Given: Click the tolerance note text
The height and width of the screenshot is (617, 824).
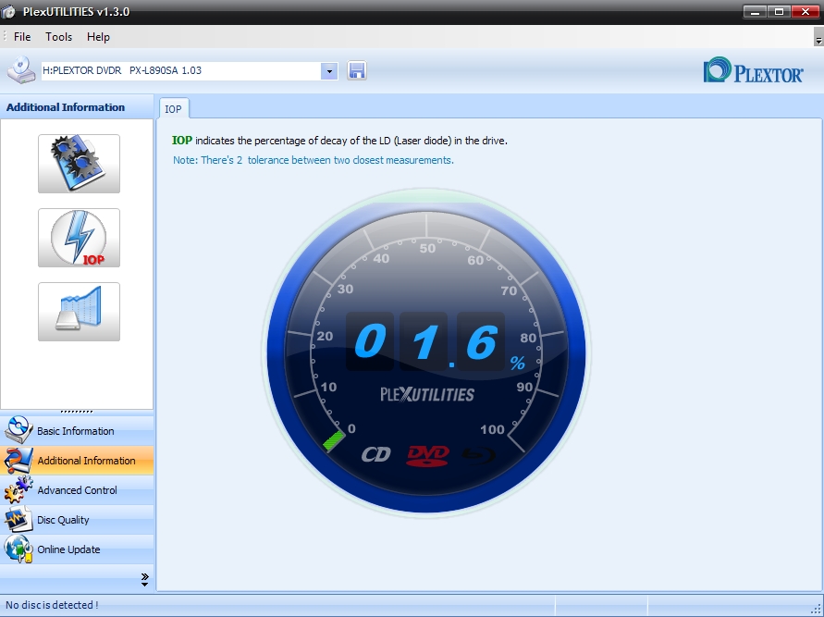Looking at the screenshot, I should pos(314,160).
